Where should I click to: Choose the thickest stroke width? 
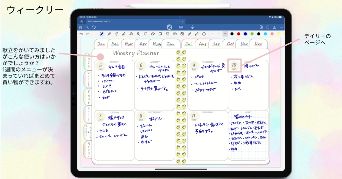(x=225, y=34)
